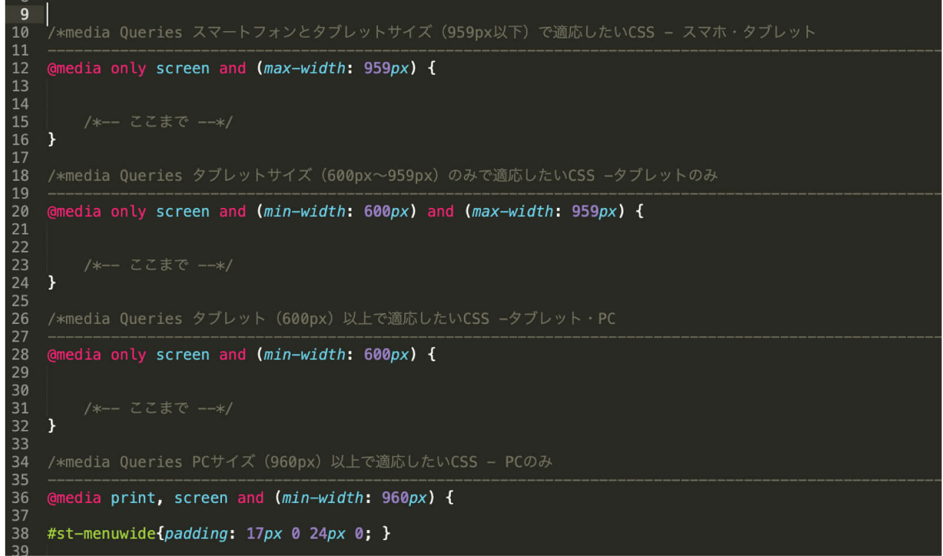Click line number 20 in the gutter
The width and height of the screenshot is (943, 556).
pyautogui.click(x=20, y=211)
